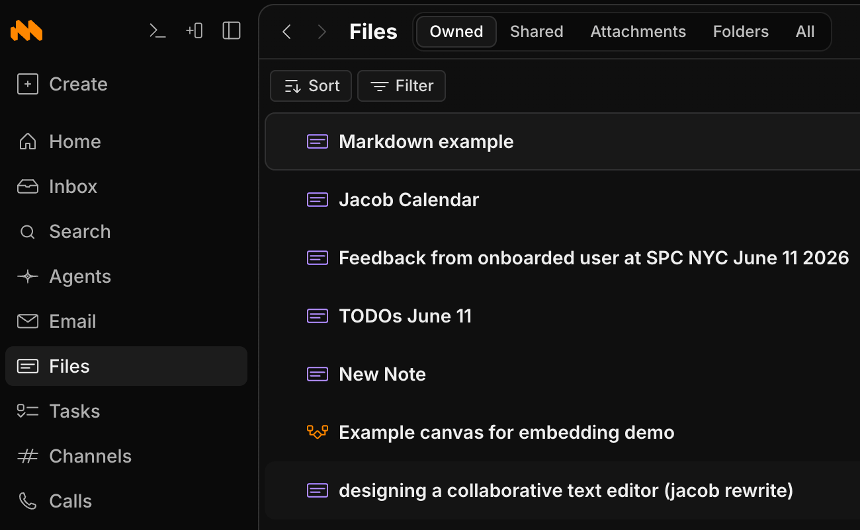The width and height of the screenshot is (860, 530).
Task: Click the Calls phone icon
Action: coord(27,501)
